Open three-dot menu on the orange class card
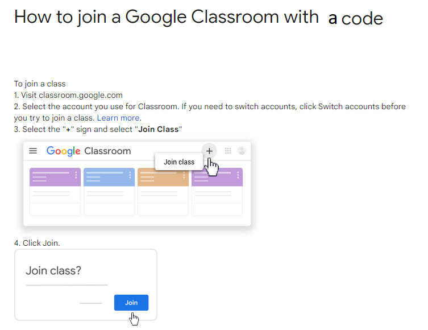The width and height of the screenshot is (428, 330). click(x=184, y=175)
